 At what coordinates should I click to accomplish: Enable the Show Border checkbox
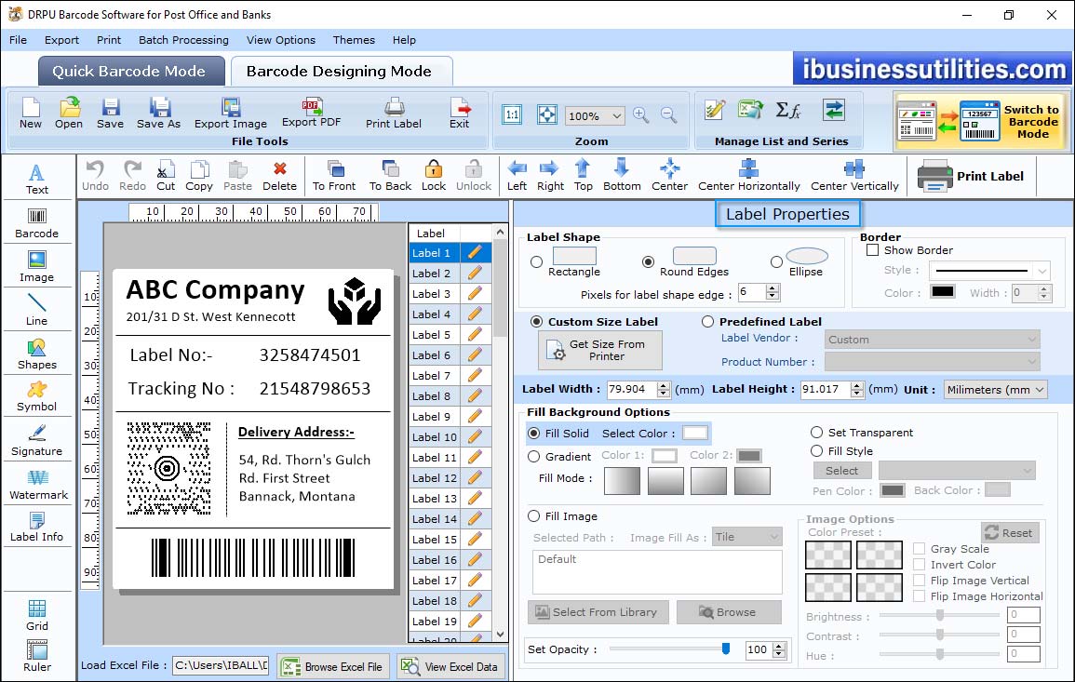(873, 250)
